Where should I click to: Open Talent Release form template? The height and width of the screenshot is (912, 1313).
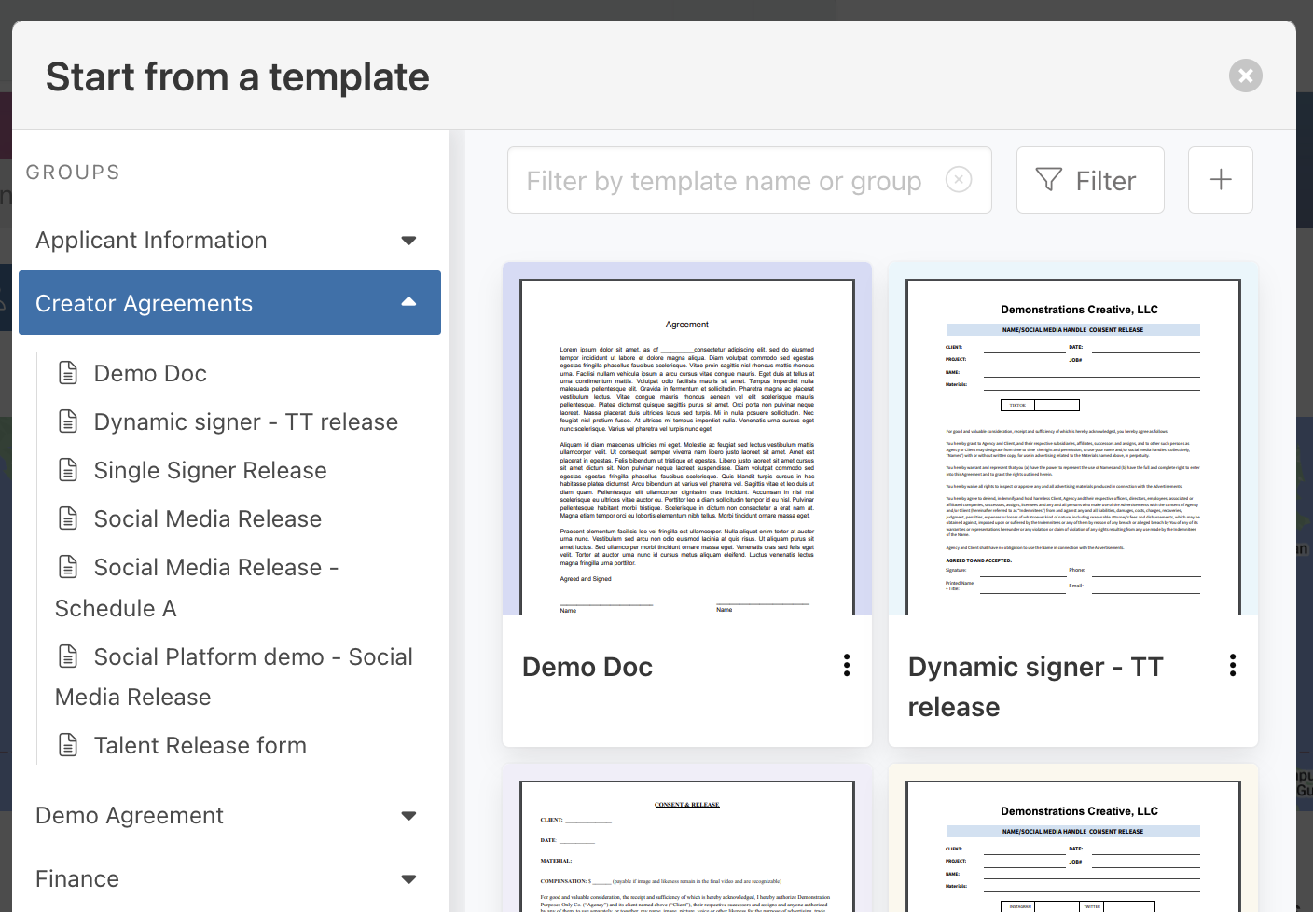click(200, 745)
